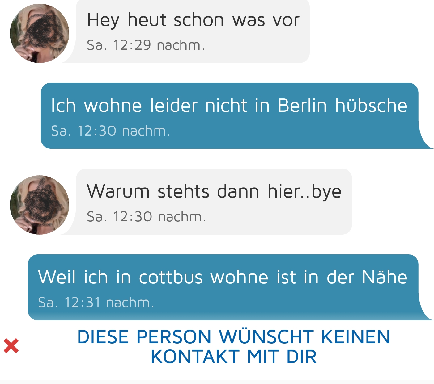434x384 pixels.
Task: Select the 'Ich wohne leider nicht in Berlin' message
Action: coord(230,116)
